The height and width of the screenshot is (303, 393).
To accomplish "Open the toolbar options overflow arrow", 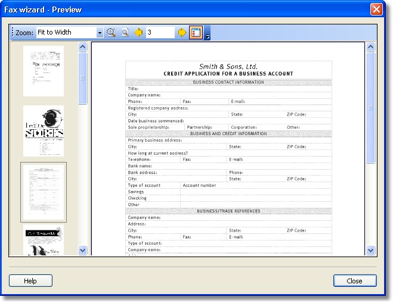I will coord(207,36).
